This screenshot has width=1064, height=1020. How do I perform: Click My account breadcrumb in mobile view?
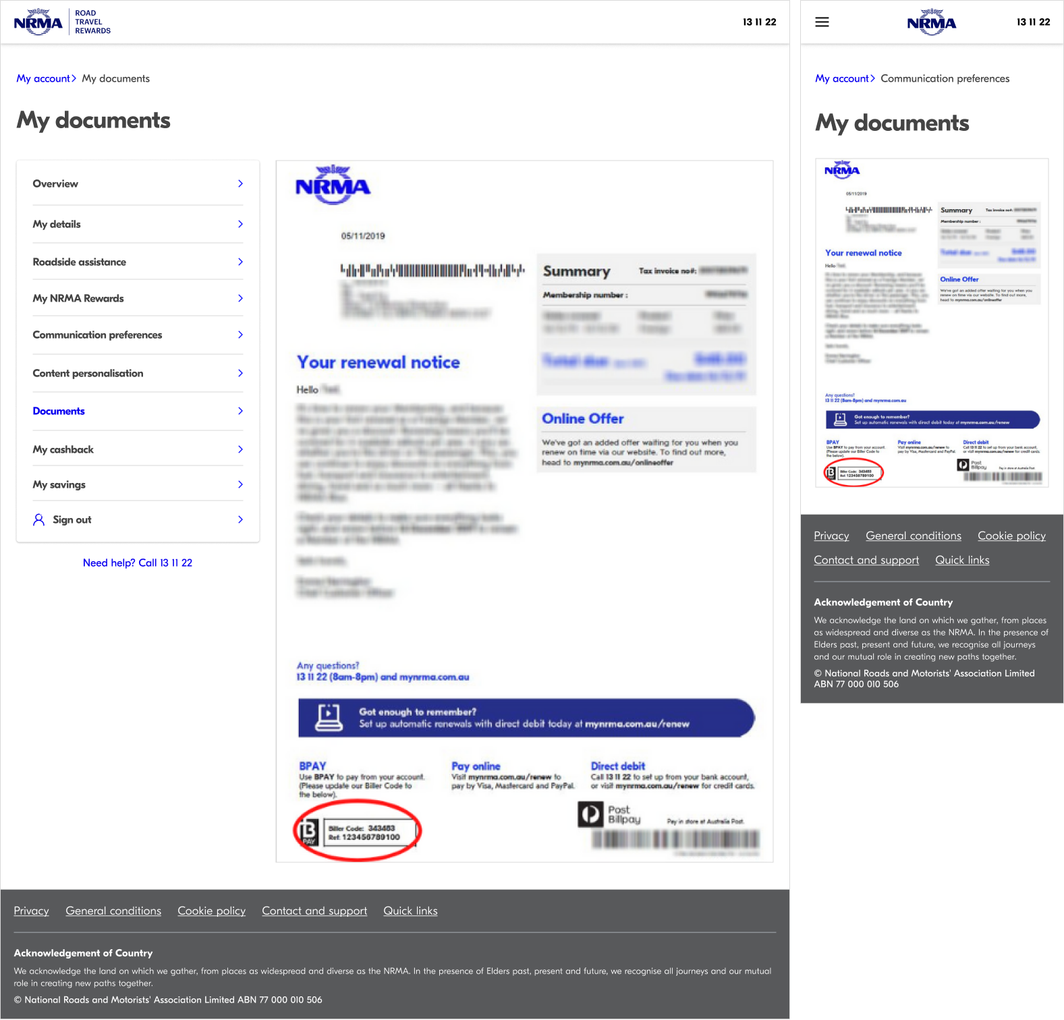coord(842,78)
